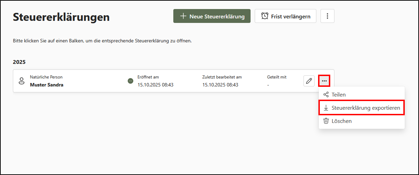Select Löschen to delete the return
The height and width of the screenshot is (175, 419).
(x=341, y=121)
